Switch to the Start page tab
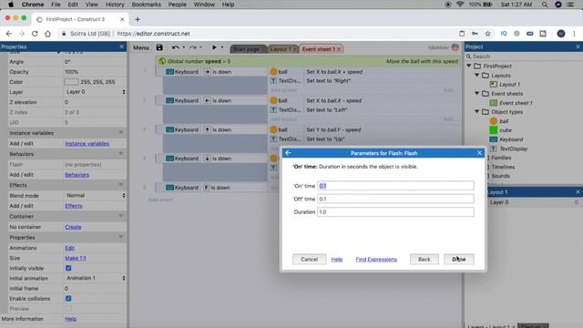The height and width of the screenshot is (328, 583). [246, 49]
